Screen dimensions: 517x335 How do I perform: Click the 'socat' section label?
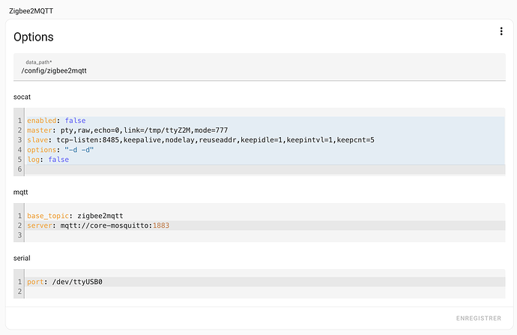pos(22,97)
